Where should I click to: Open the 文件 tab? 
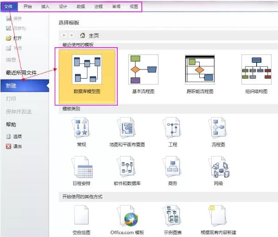click(9, 6)
